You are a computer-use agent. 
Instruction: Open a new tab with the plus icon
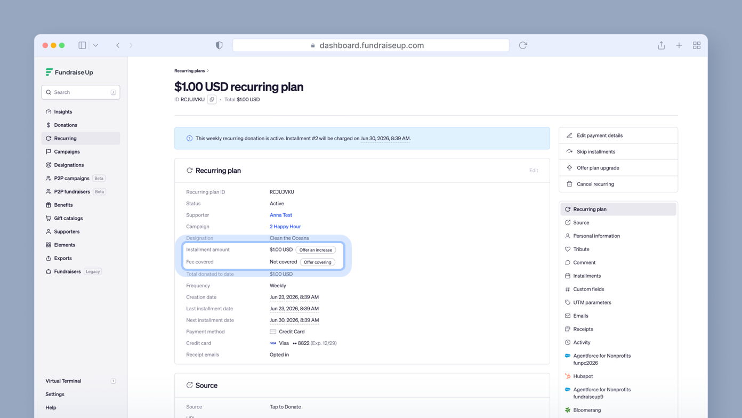pos(679,45)
